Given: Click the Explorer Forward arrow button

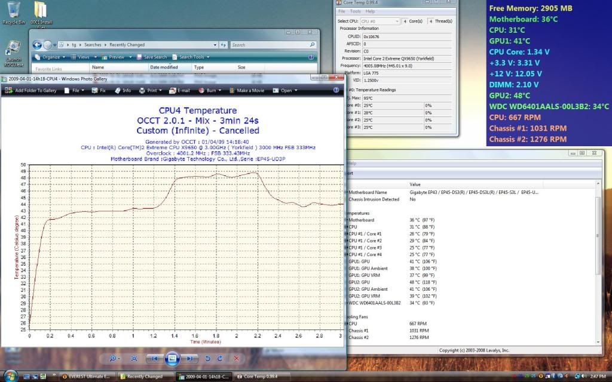Looking at the screenshot, I should (x=48, y=45).
